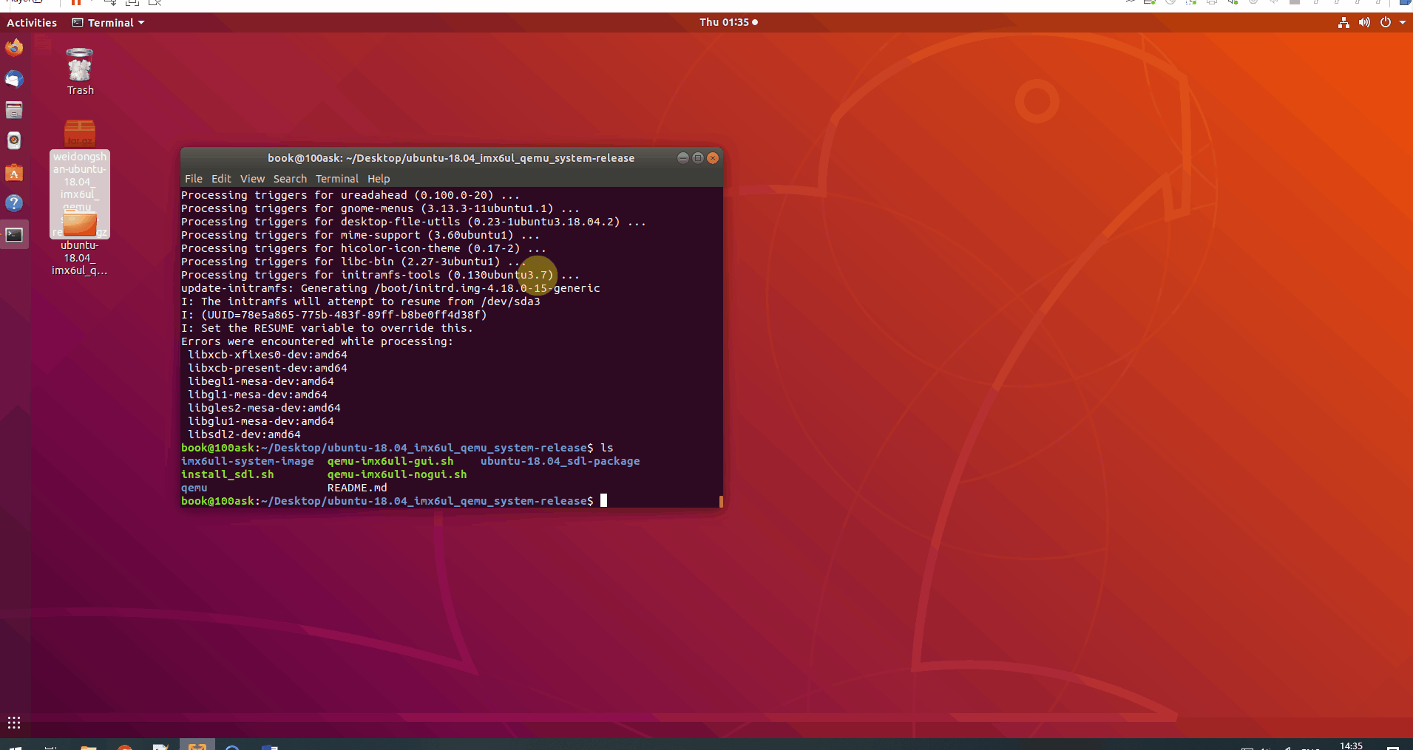Select the Trash desktop icon
Viewport: 1413px width, 750px height.
[x=80, y=72]
